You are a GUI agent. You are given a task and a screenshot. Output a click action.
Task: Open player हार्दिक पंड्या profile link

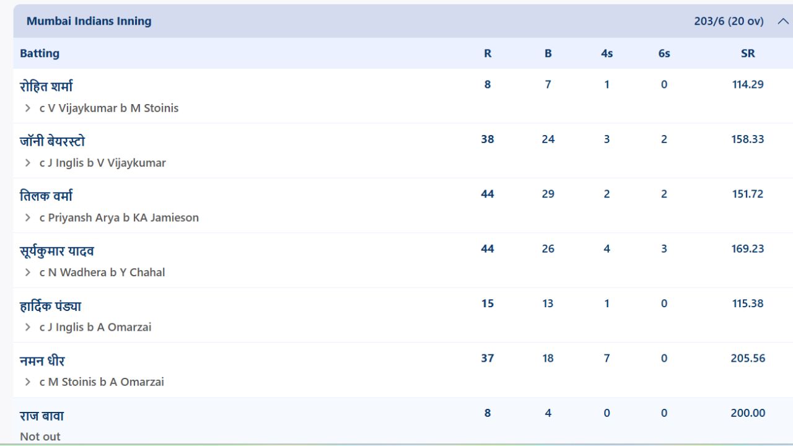pos(50,306)
